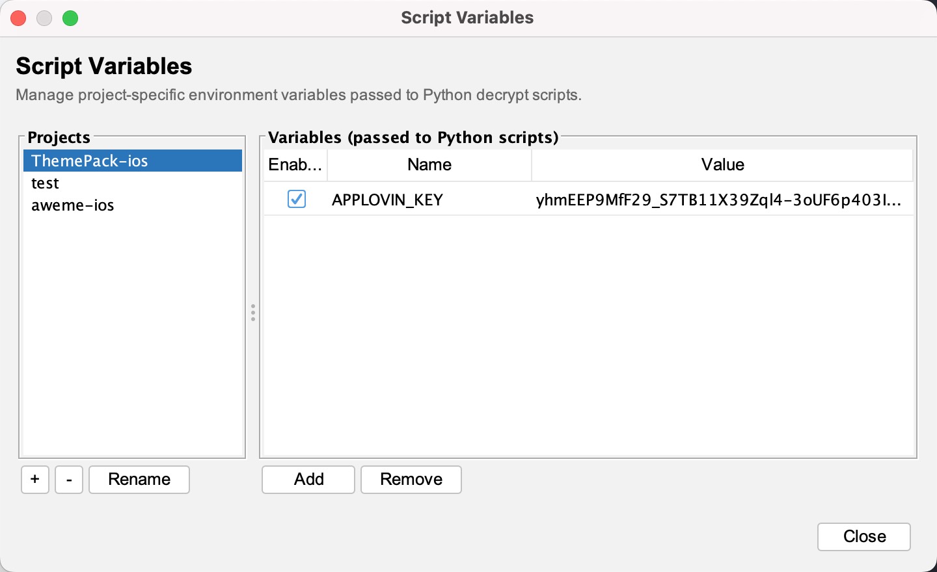Click the Value column header

tap(722, 165)
